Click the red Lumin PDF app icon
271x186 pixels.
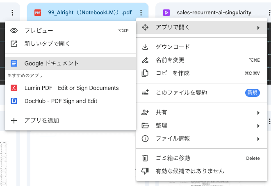pos(14,88)
